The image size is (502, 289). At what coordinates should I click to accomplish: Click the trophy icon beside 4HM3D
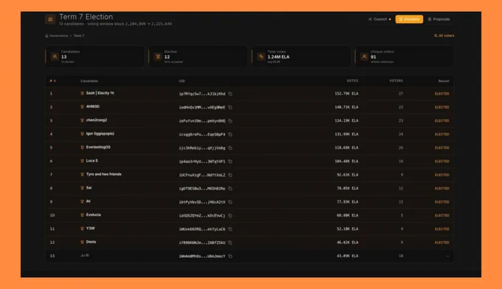coord(82,106)
